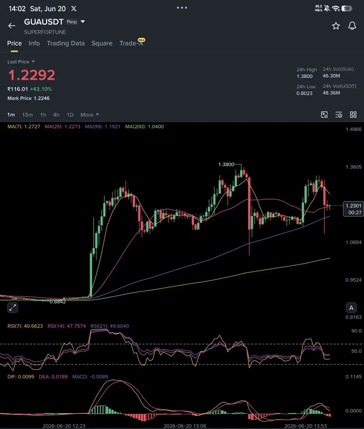Select the 15m timeframe
The height and width of the screenshot is (429, 364).
(28, 115)
